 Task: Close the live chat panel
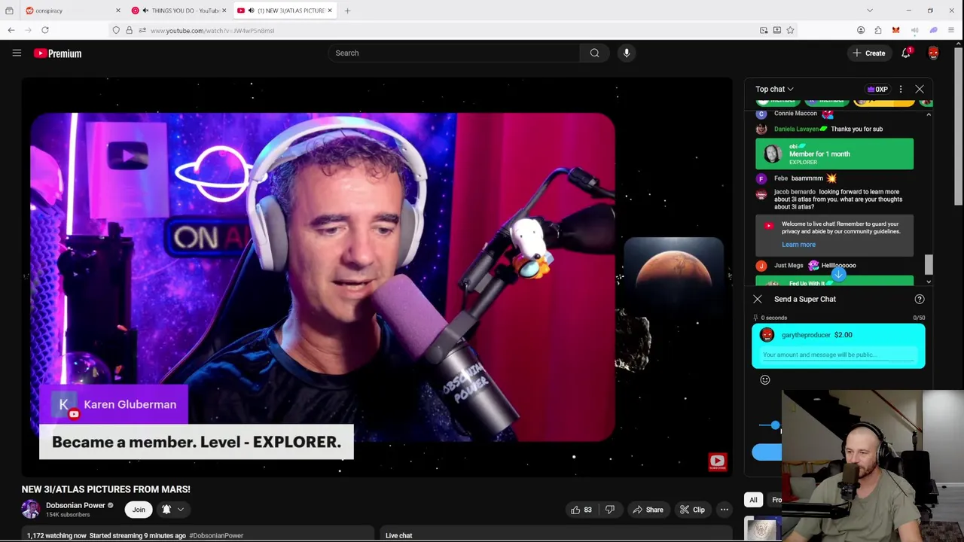(920, 89)
